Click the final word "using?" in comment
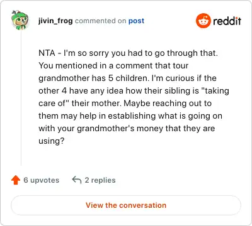 [x=51, y=141]
